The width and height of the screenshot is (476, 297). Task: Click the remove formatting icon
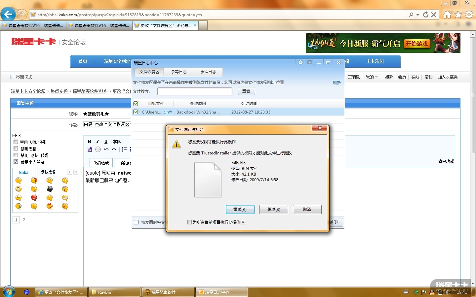coord(89,149)
